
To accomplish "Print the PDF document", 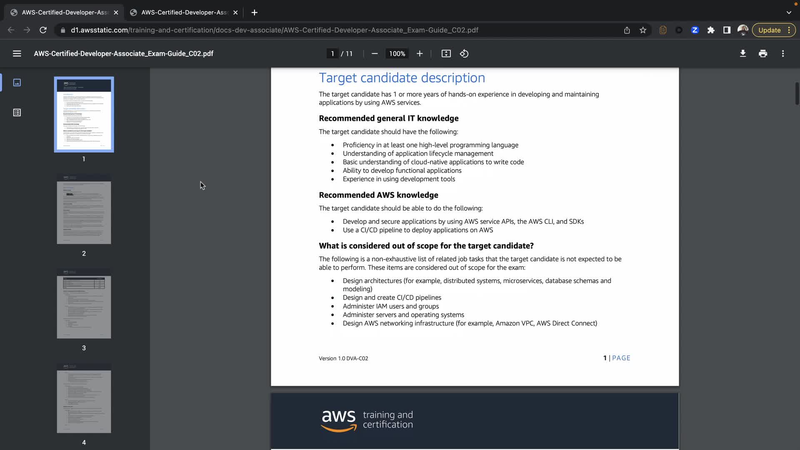I will tap(762, 53).
